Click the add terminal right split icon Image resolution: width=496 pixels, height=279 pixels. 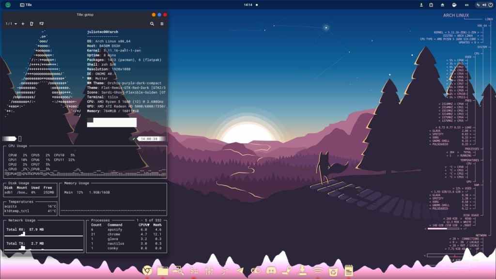click(32, 24)
